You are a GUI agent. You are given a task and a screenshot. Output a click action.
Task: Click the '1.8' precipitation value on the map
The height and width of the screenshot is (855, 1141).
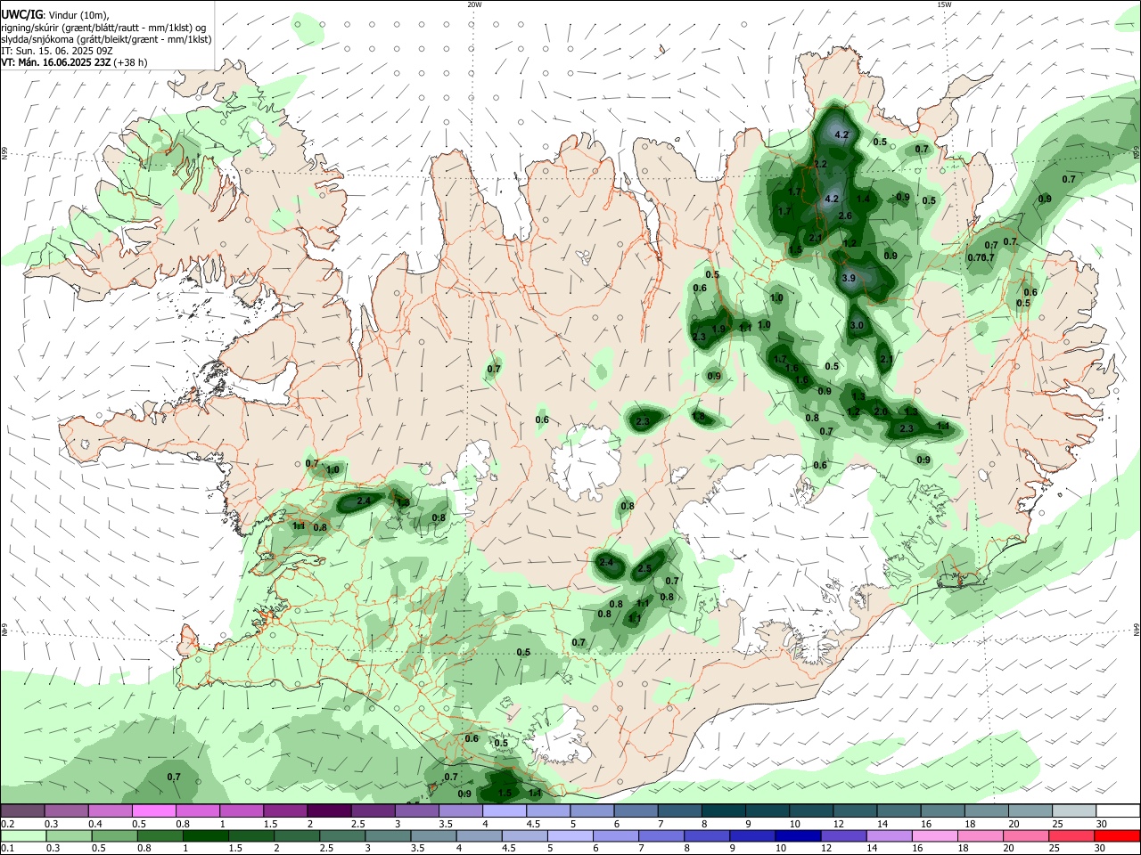tap(698, 416)
